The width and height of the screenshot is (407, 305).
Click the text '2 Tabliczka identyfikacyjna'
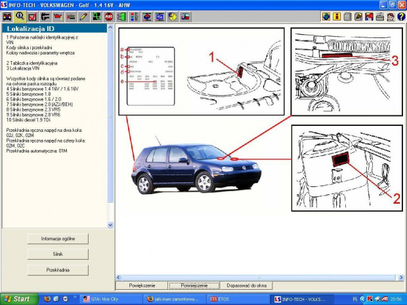tap(32, 63)
